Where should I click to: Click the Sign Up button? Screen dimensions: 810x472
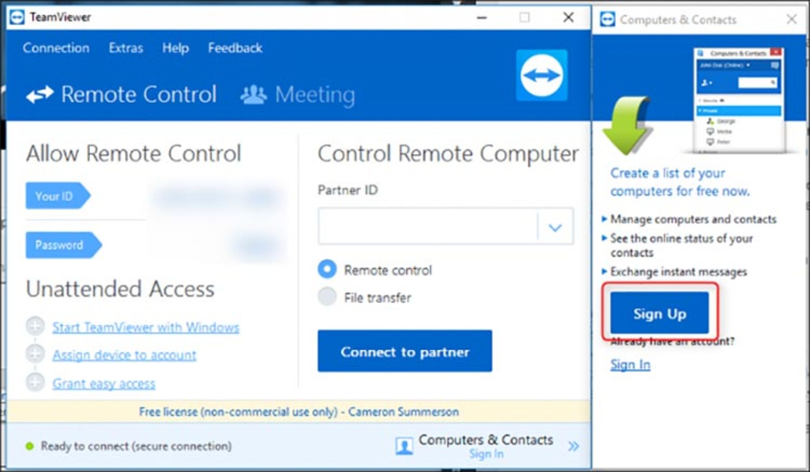[659, 313]
